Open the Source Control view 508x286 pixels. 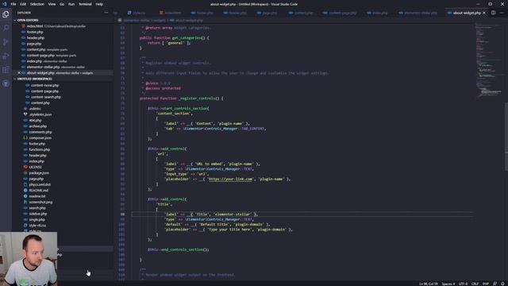point(6,42)
